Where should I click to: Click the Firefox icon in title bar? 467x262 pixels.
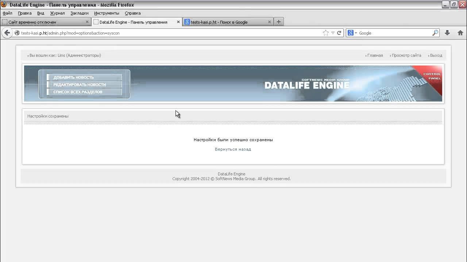point(4,4)
